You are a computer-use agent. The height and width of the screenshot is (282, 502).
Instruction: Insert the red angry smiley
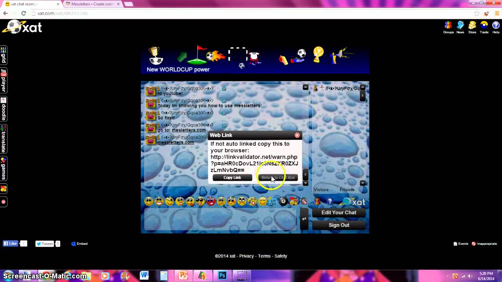(211, 201)
